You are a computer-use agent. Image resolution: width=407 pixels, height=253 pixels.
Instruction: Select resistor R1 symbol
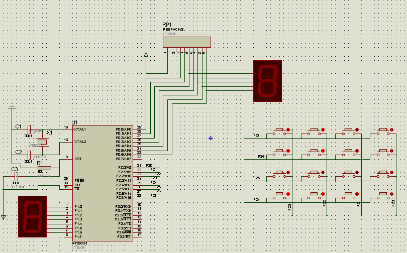[44, 168]
